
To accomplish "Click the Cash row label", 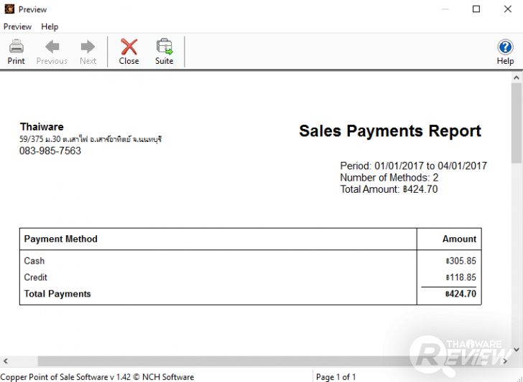I will click(x=34, y=261).
